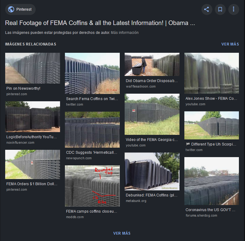Click the bottom VER MÁS button
The width and height of the screenshot is (245, 241).
pos(122,233)
